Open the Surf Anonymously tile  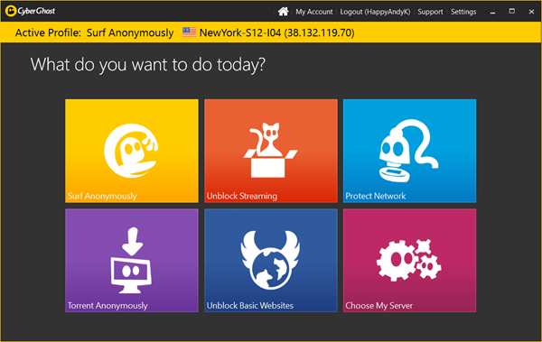click(x=132, y=151)
